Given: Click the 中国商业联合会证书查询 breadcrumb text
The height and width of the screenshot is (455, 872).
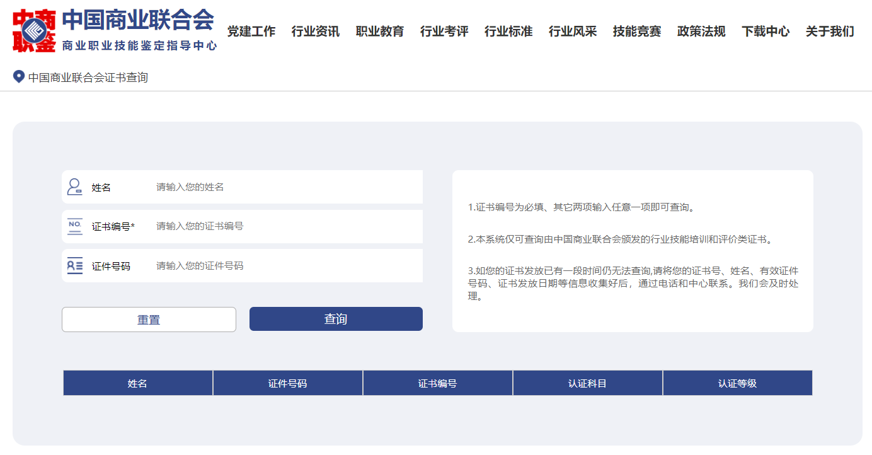Looking at the screenshot, I should point(88,78).
